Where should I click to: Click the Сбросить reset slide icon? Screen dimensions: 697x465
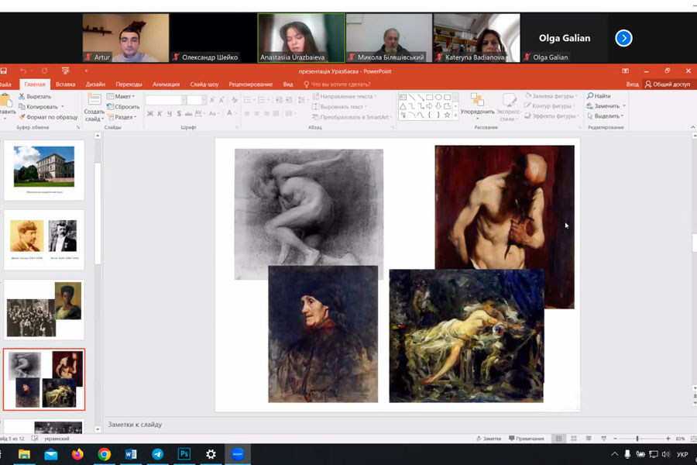coord(111,107)
